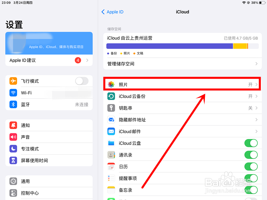The width and height of the screenshot is (267, 200).
Task: Open the 通知 settings row
Action: (x=49, y=125)
